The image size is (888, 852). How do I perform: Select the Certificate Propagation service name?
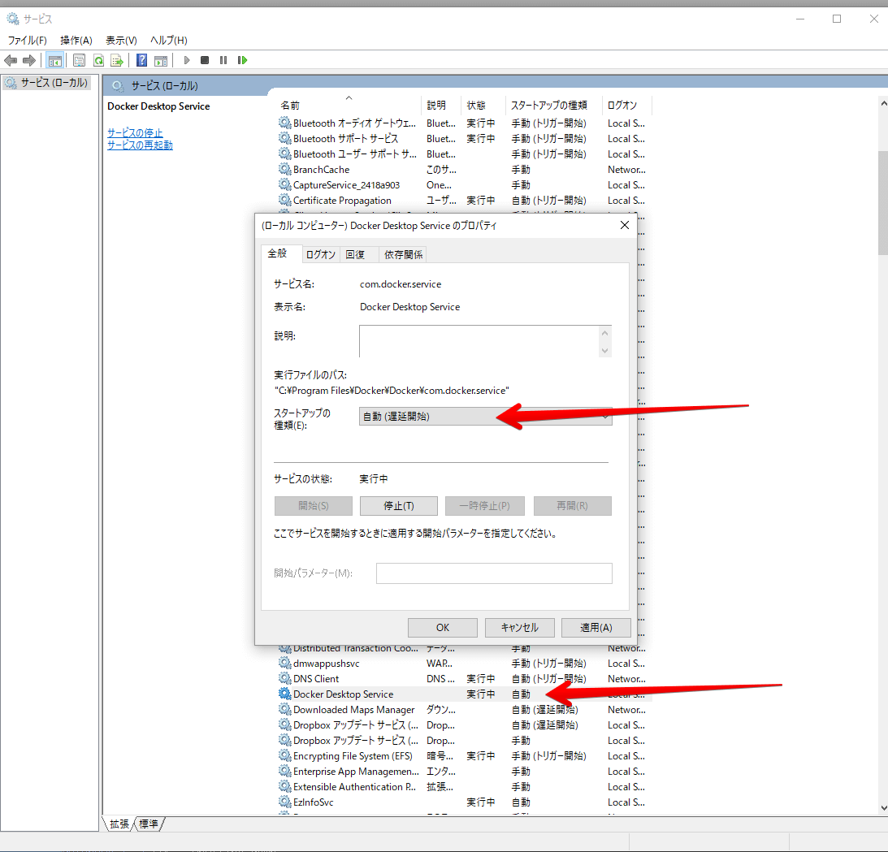(x=342, y=200)
